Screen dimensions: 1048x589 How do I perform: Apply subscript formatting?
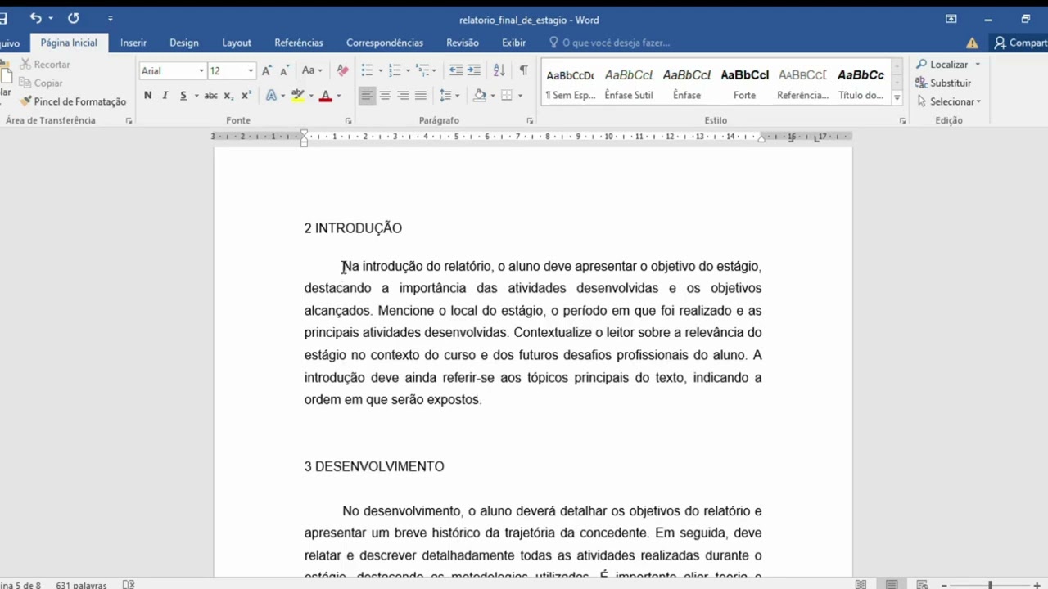tap(228, 96)
